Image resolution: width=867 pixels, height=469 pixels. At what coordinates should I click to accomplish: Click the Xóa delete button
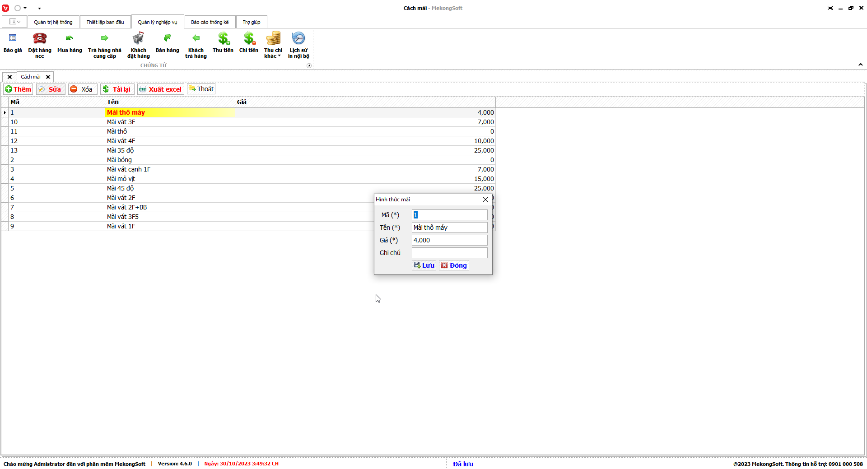tap(82, 89)
